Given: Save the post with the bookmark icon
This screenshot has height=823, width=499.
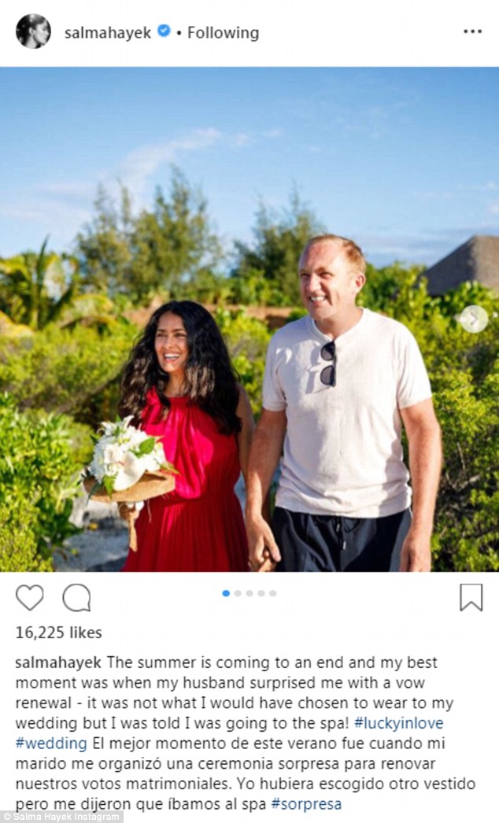Looking at the screenshot, I should pyautogui.click(x=471, y=597).
